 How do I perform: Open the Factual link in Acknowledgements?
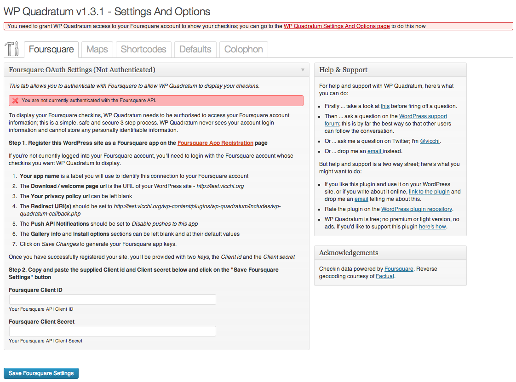coord(384,276)
